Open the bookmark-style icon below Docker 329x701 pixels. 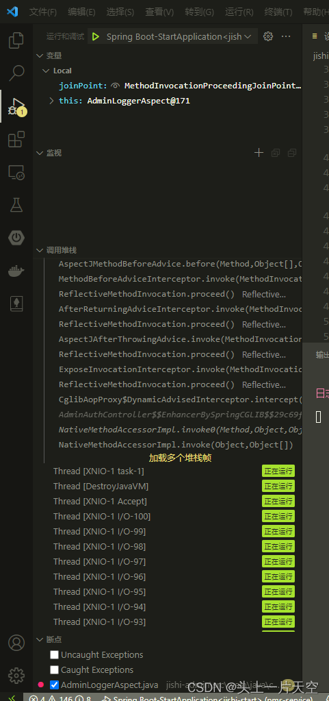pos(16,304)
